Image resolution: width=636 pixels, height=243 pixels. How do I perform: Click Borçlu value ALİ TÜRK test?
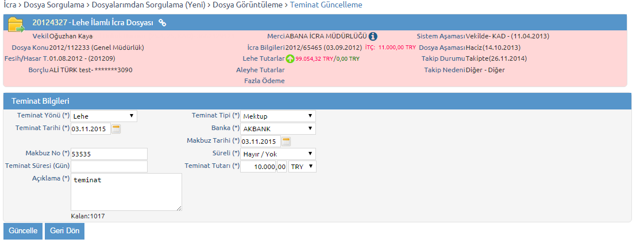pyautogui.click(x=71, y=69)
